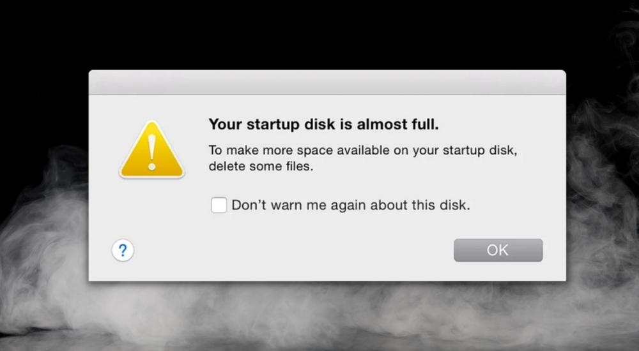The height and width of the screenshot is (351, 639).
Task: Click the smoke to the right of the dialog
Action: (603, 183)
